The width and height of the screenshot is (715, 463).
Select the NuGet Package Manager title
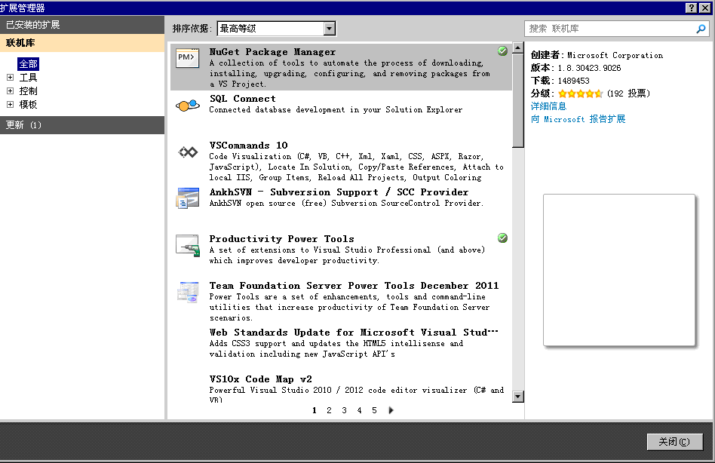pyautogui.click(x=272, y=52)
